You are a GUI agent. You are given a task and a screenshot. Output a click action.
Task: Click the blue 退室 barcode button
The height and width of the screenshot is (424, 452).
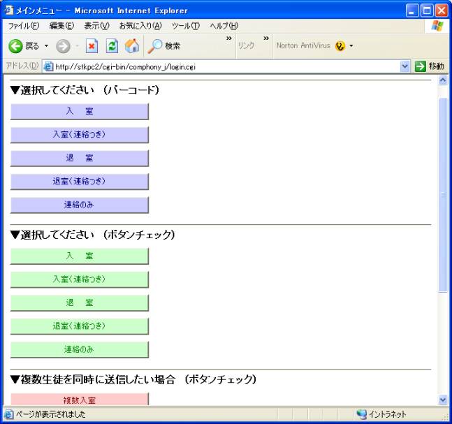click(80, 159)
